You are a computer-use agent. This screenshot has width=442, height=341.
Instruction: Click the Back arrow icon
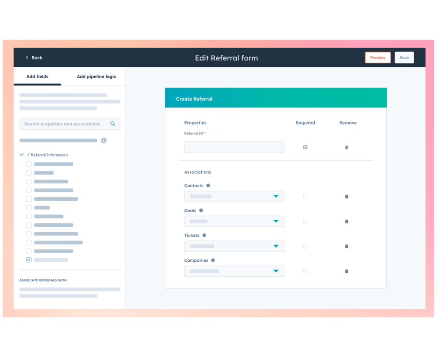click(27, 58)
